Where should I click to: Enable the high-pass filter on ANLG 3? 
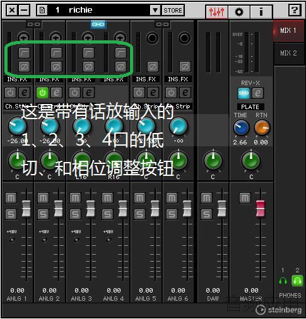pyautogui.click(x=88, y=53)
